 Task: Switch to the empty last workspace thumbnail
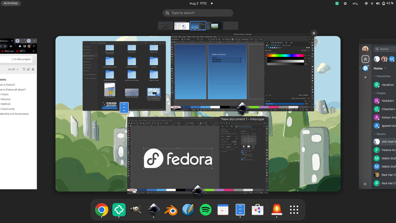click(230, 26)
